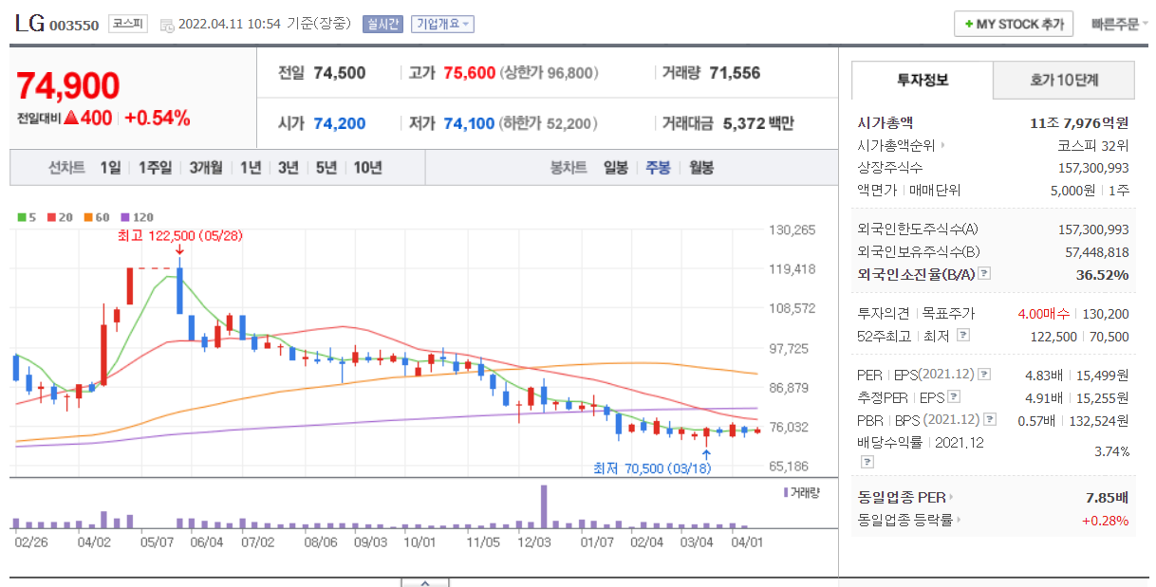The height and width of the screenshot is (587, 1156).
Task: Click the help icon beside 외국인소진율(B/A)
Action: [984, 274]
